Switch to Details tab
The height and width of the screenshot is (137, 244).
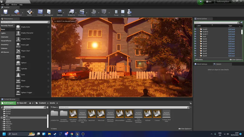coord(219,64)
